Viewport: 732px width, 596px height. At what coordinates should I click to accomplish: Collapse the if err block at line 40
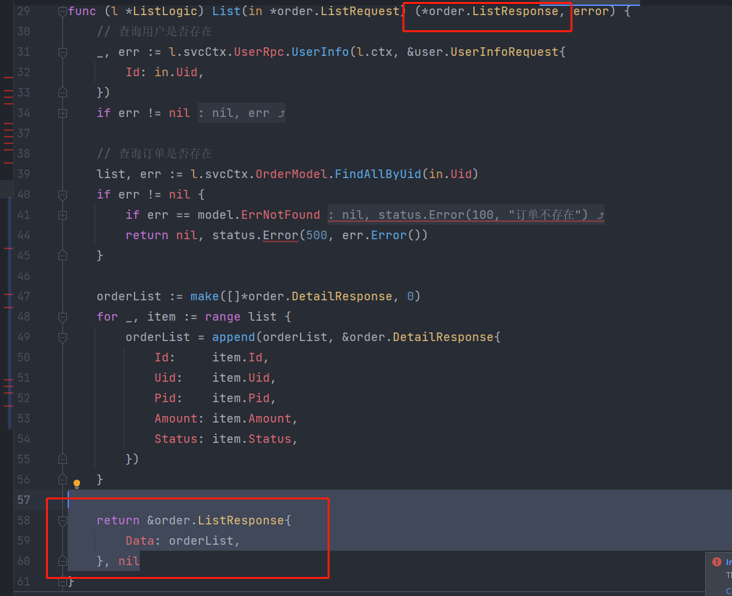62,195
